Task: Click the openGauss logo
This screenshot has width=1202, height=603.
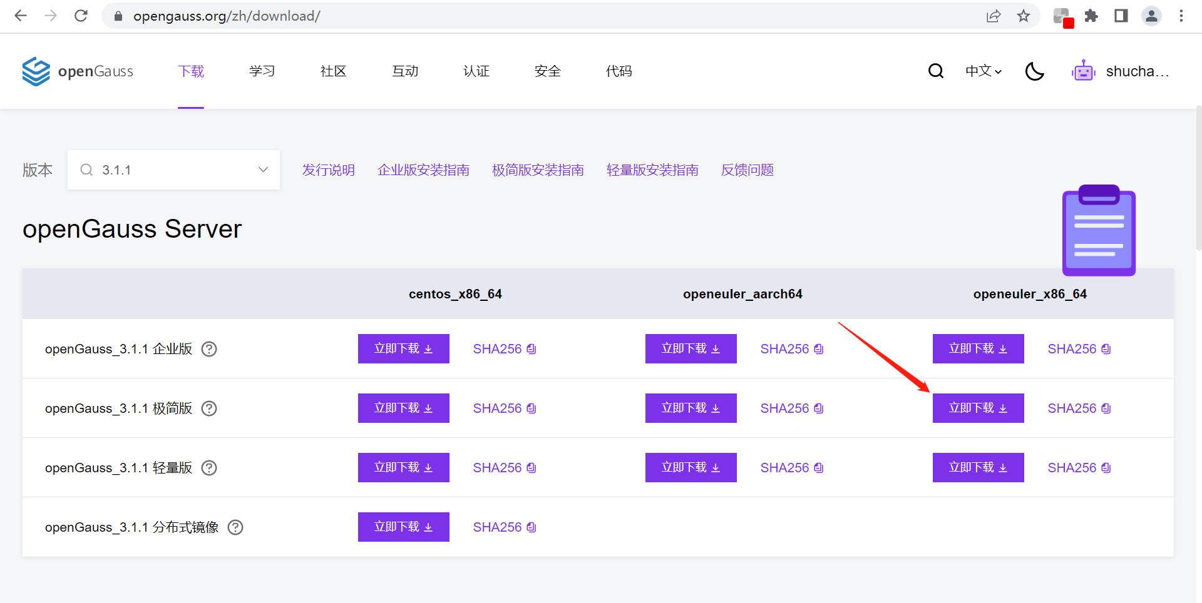Action: coord(78,71)
